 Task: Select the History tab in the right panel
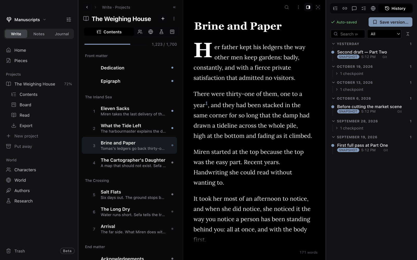point(395,8)
